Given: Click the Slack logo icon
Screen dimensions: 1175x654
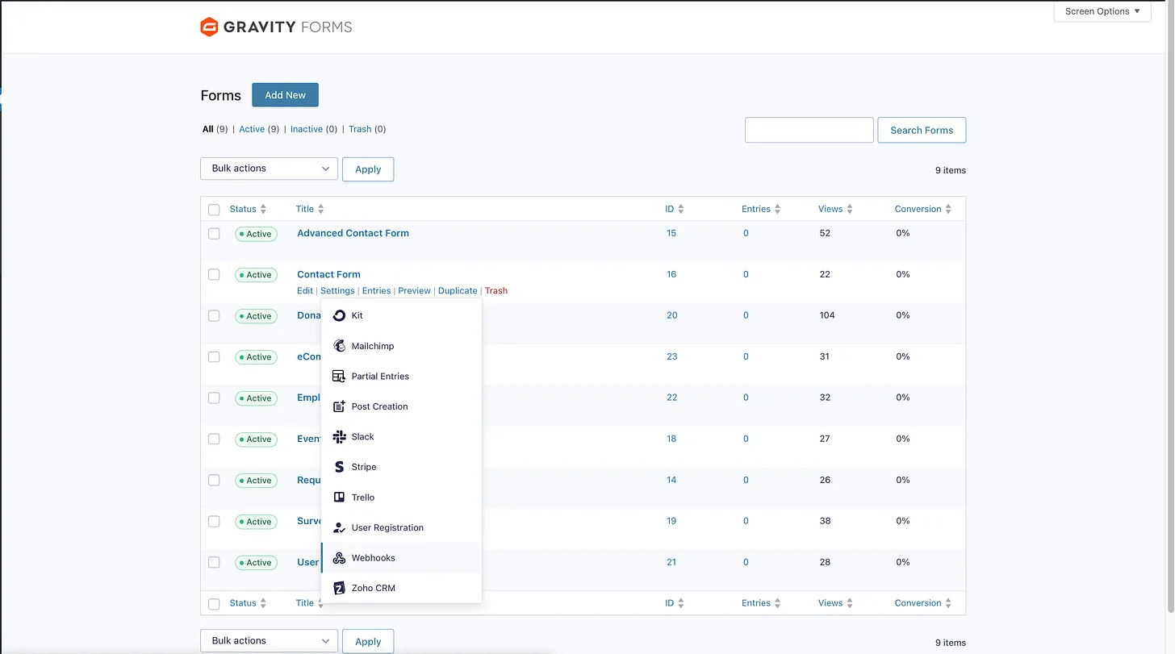Looking at the screenshot, I should [339, 437].
